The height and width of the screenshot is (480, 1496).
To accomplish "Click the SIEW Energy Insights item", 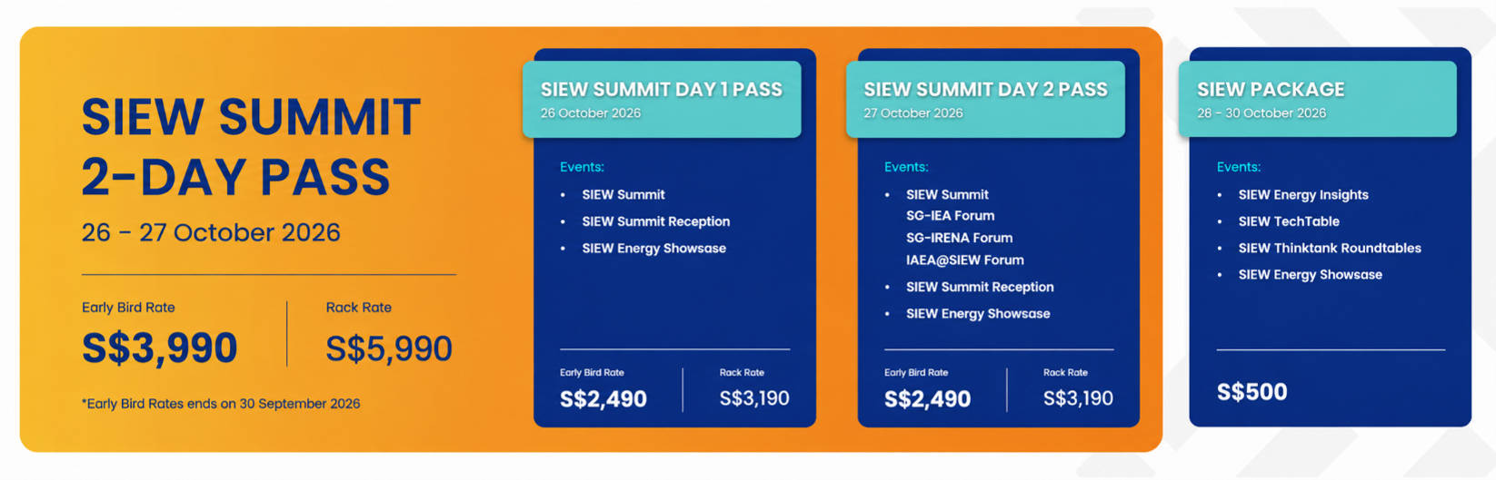I will (1302, 195).
